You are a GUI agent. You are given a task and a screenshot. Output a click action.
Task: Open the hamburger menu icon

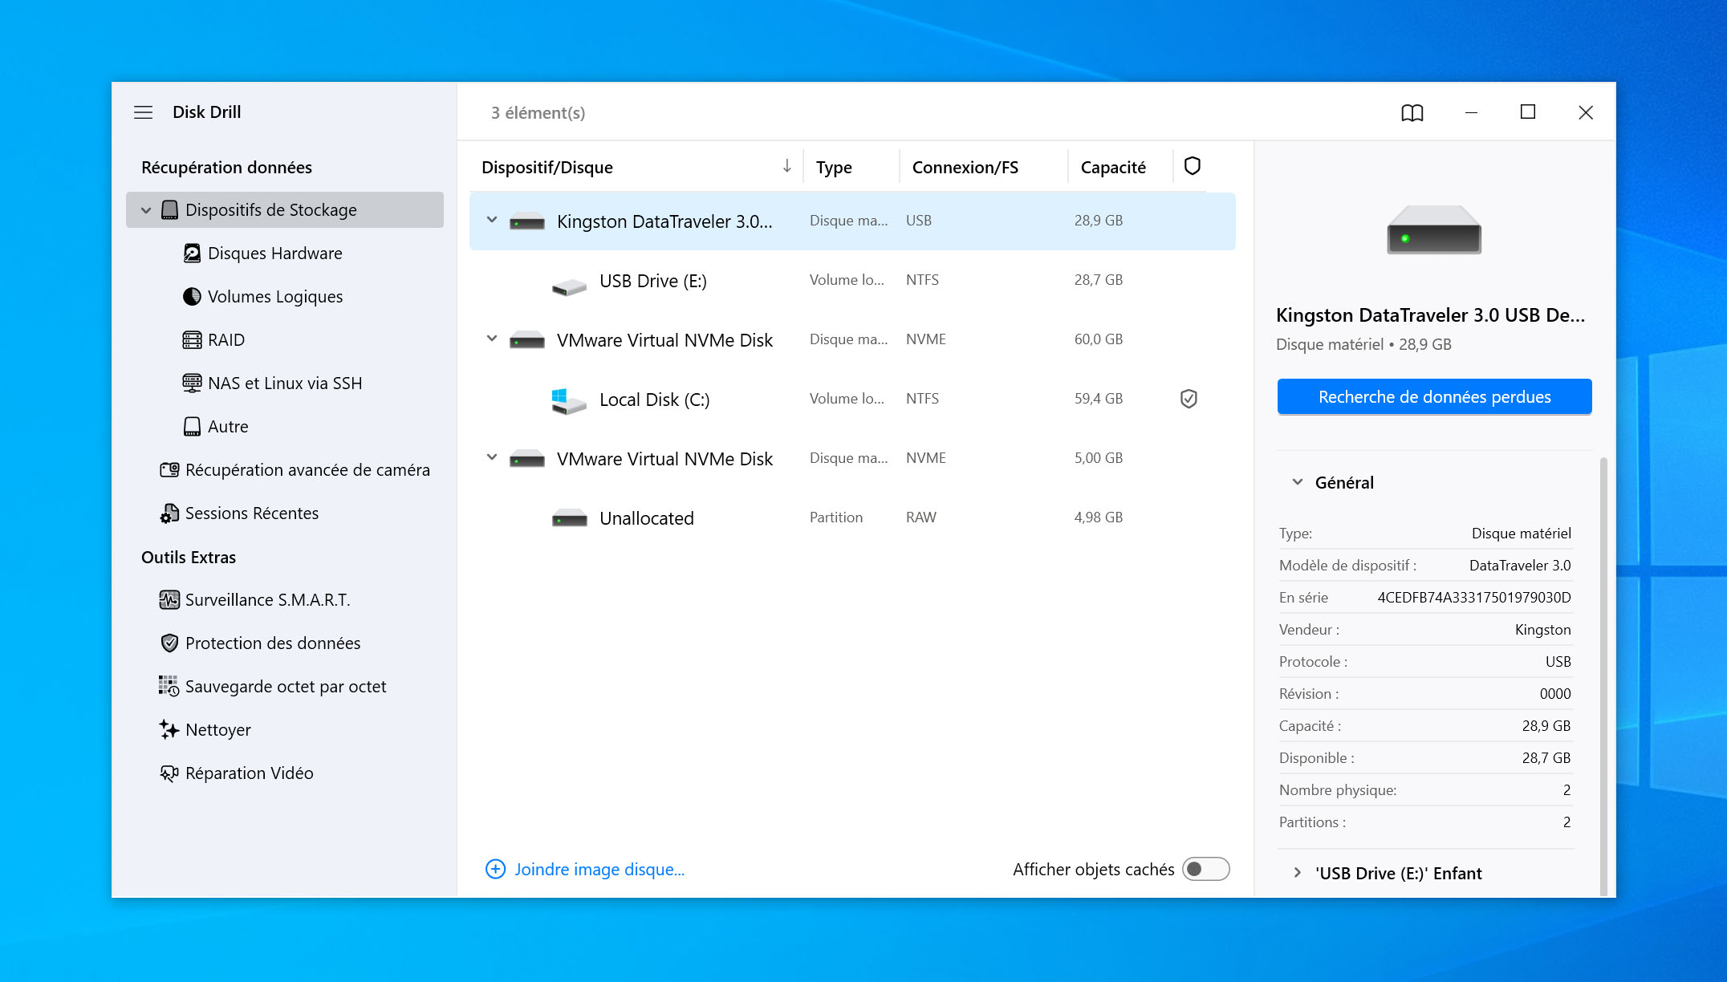coord(143,112)
